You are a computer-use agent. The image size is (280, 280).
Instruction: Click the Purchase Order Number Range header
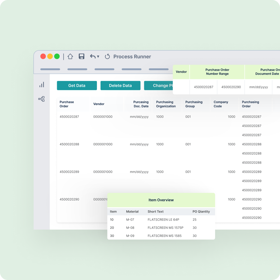coord(217,72)
